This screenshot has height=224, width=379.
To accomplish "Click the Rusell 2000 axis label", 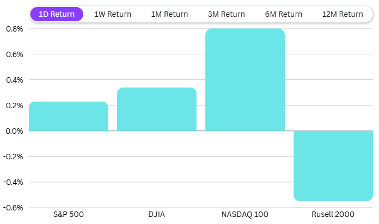I will [x=333, y=214].
